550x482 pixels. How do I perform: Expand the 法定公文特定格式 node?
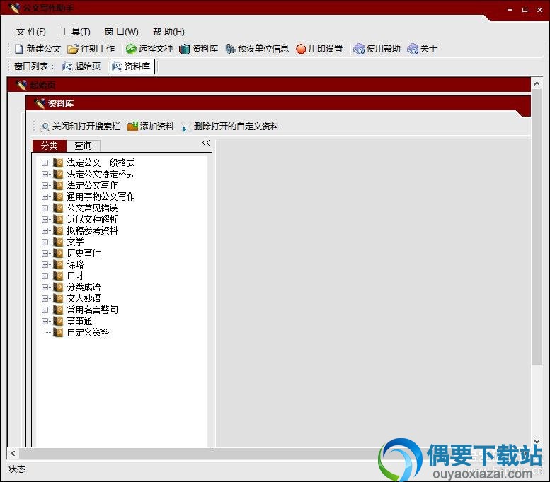coord(45,174)
